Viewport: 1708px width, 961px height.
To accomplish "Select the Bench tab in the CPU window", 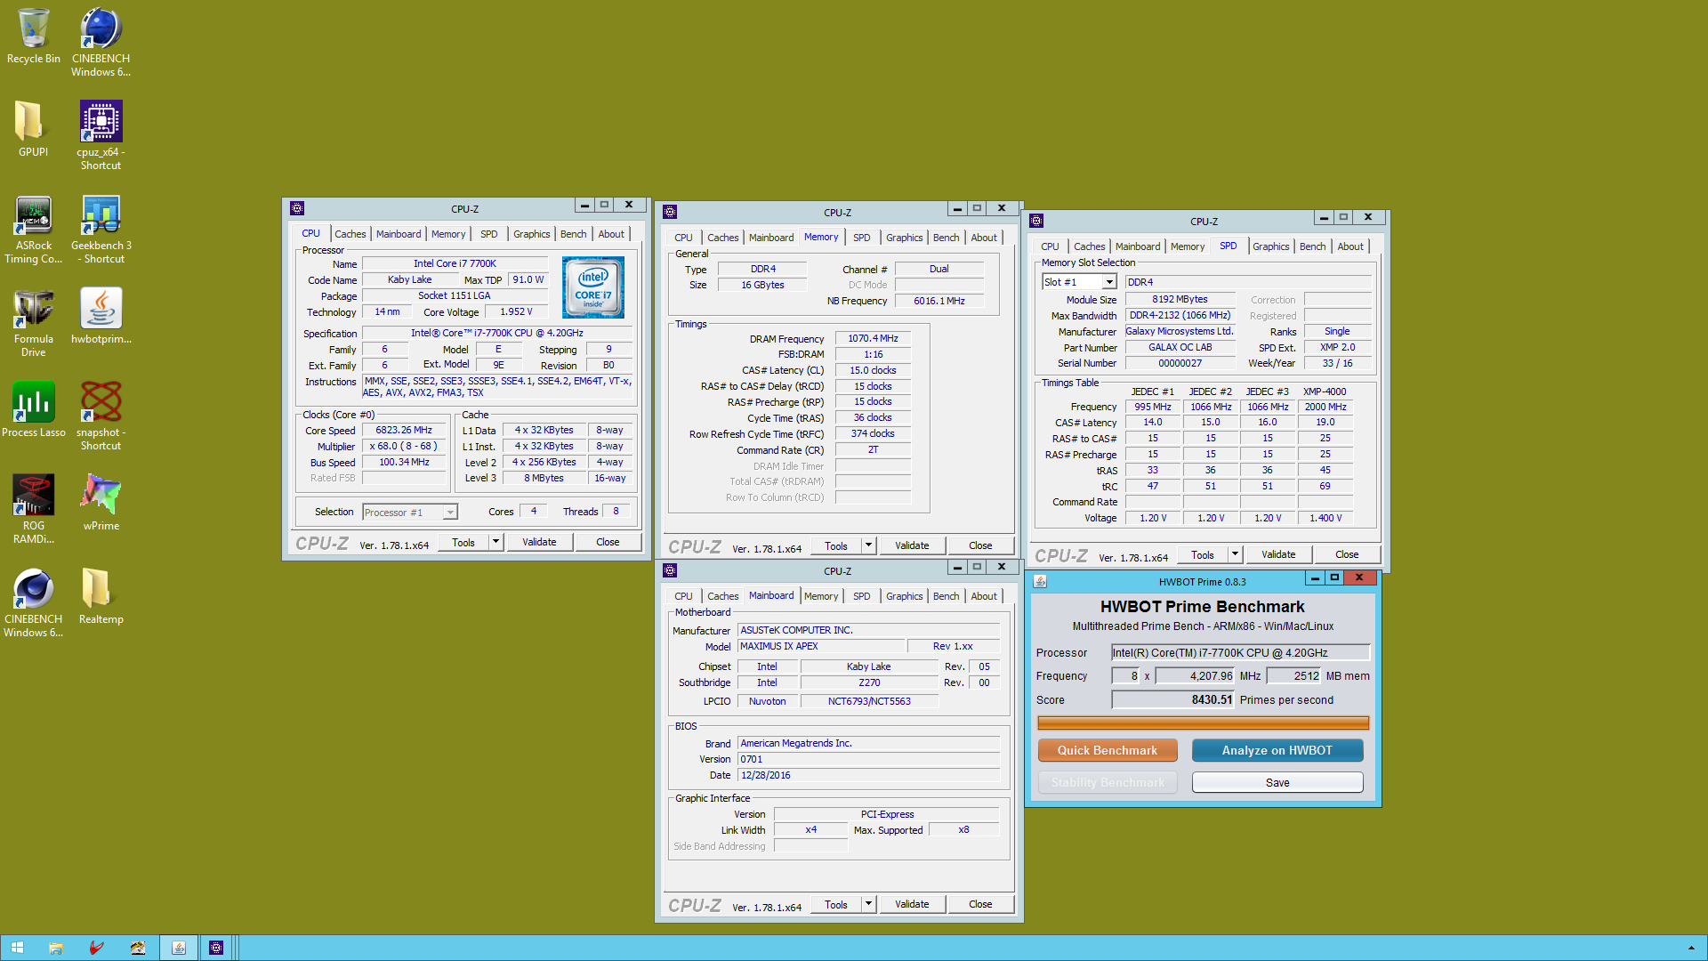I will [x=573, y=234].
